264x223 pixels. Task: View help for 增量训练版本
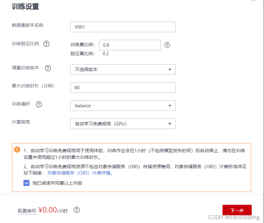tap(48, 68)
